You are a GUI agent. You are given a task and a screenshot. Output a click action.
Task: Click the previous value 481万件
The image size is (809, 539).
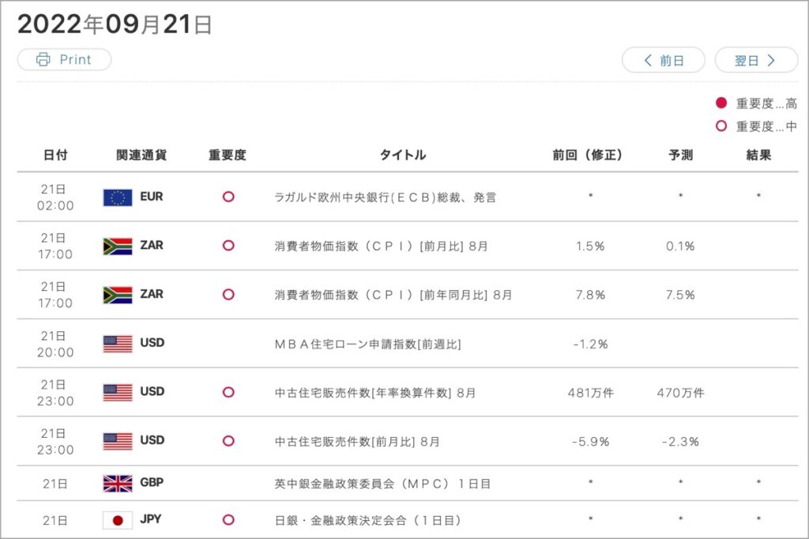[x=590, y=393]
